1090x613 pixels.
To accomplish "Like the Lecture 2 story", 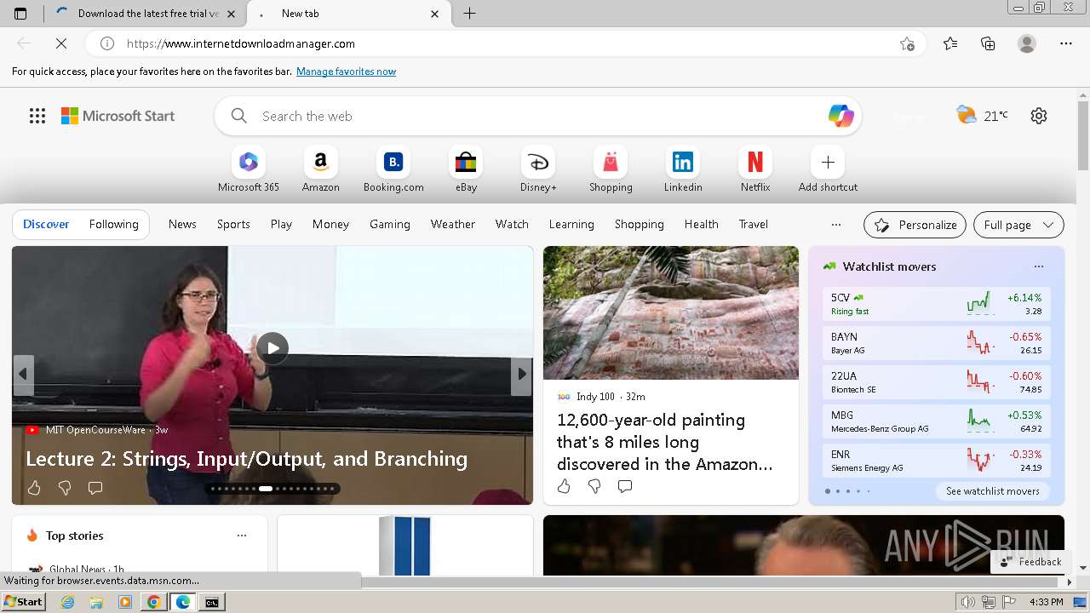I will pyautogui.click(x=34, y=488).
